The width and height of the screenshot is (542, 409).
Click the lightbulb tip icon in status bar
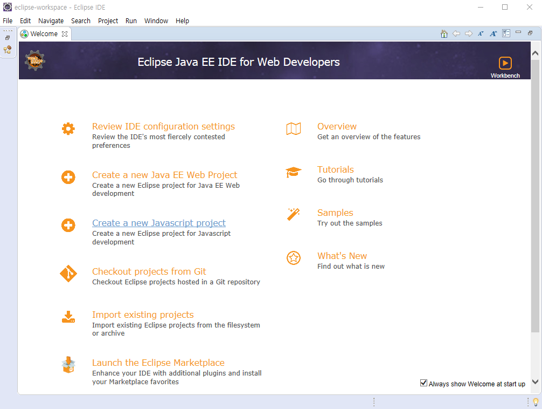tap(536, 402)
